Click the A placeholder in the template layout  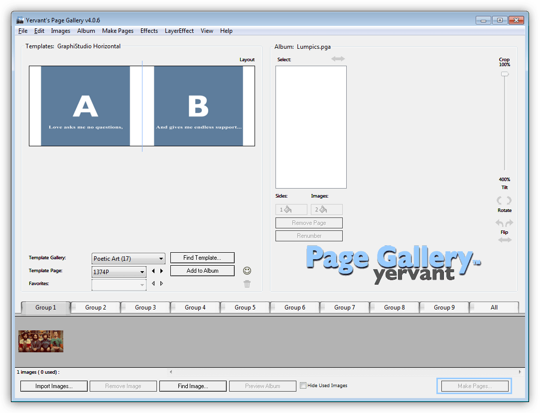(x=85, y=106)
